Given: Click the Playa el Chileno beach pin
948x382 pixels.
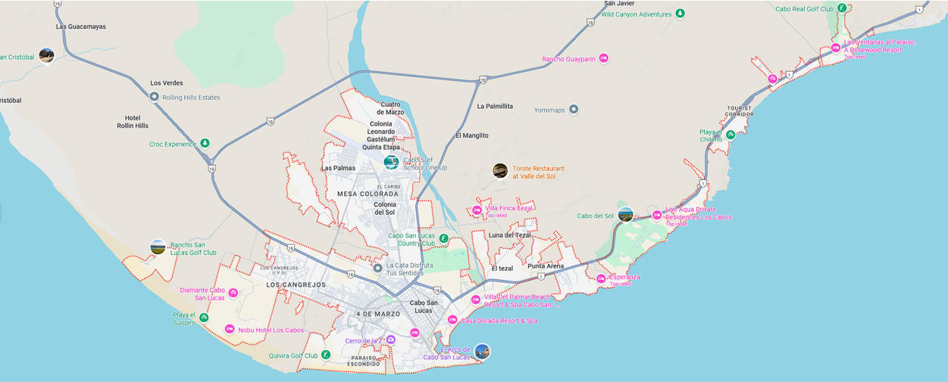Looking at the screenshot, I should point(731,135).
